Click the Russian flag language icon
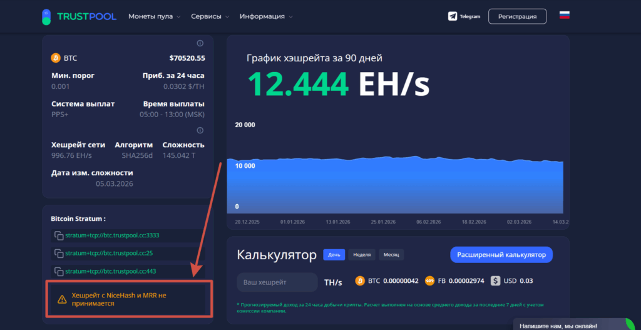This screenshot has width=641, height=330. 564,16
